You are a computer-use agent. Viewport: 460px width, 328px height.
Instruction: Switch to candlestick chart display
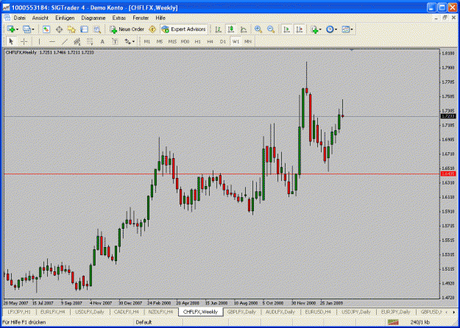(231, 29)
